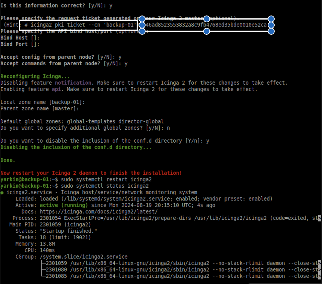Click the green dot before icinga2.service

click(x=2, y=193)
